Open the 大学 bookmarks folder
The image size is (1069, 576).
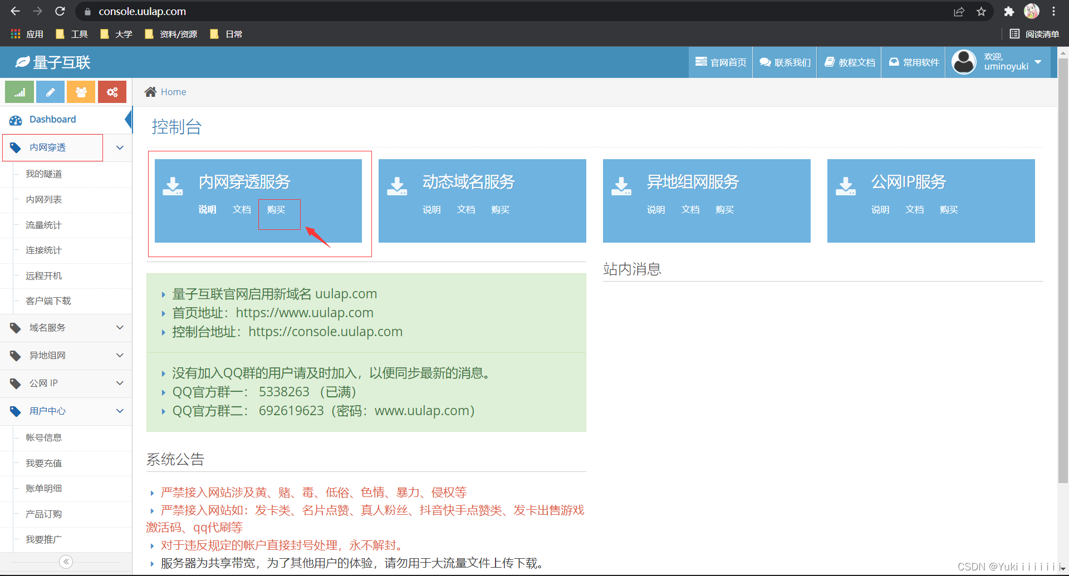coord(116,34)
